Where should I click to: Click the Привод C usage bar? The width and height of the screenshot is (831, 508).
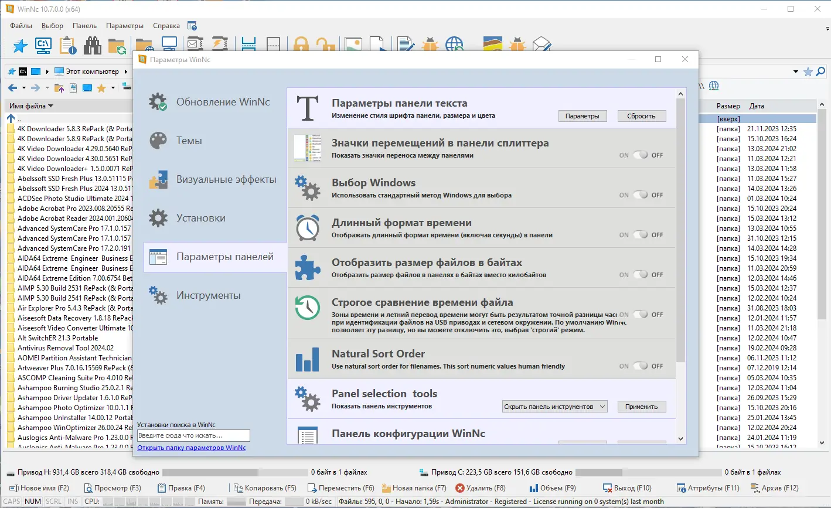point(649,472)
